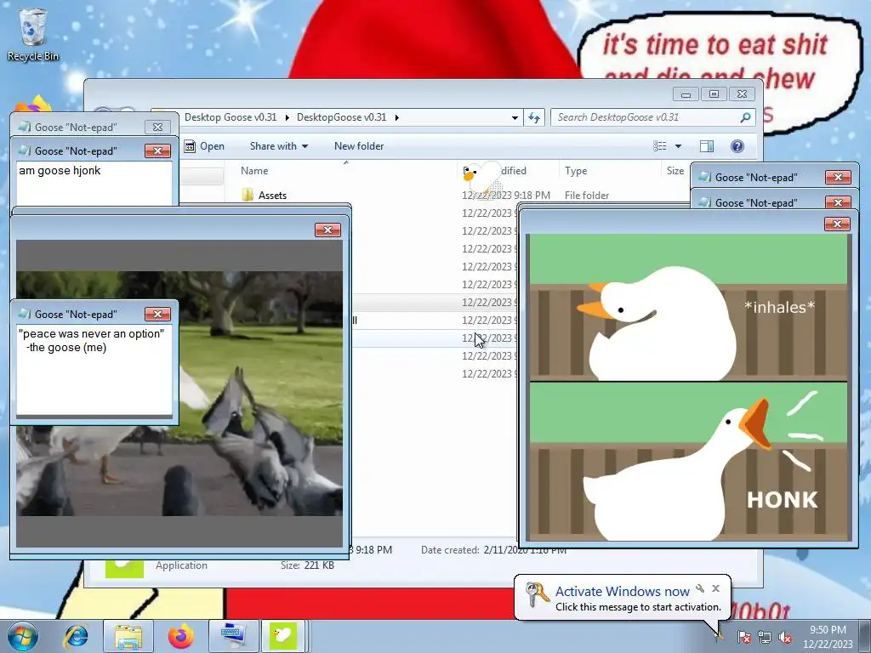Screen dimensions: 871x653
Task: Expand the address bar history dropdown
Action: [515, 117]
